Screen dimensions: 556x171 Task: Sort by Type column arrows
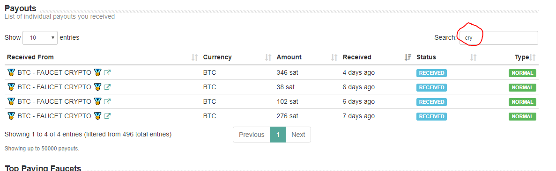(x=533, y=57)
